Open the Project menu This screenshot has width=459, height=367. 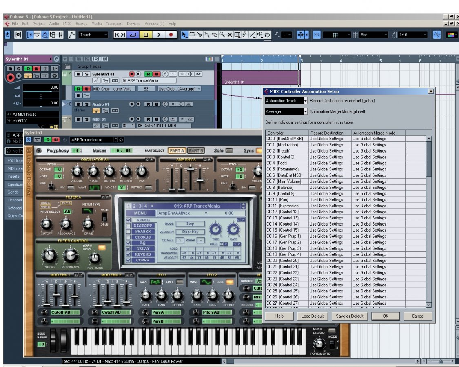tap(39, 24)
